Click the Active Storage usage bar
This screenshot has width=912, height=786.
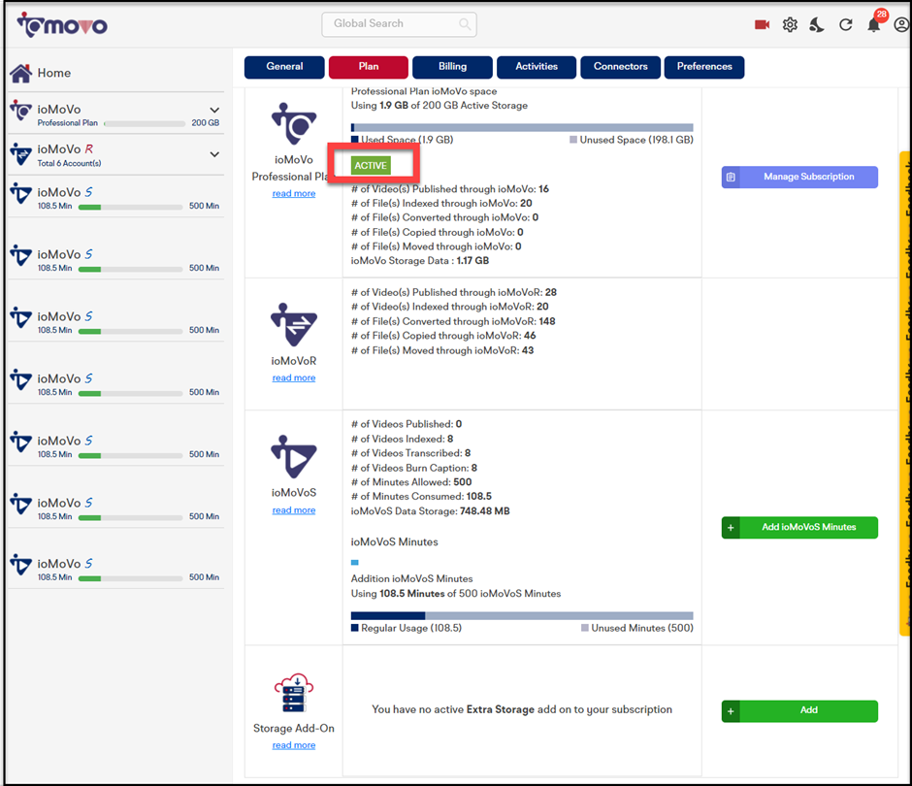522,127
